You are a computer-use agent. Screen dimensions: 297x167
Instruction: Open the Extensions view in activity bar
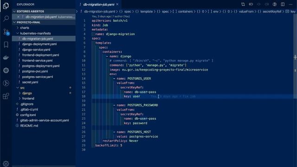coord(6,96)
